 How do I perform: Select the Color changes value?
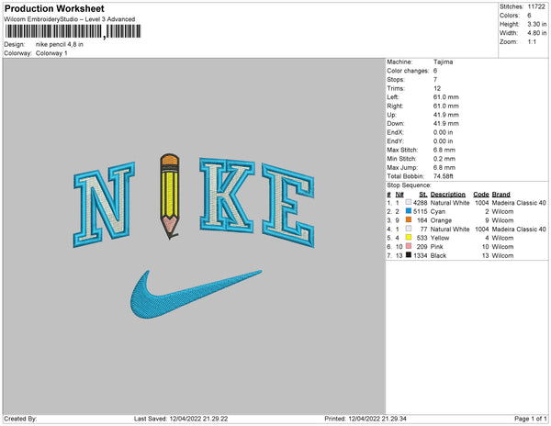point(435,71)
